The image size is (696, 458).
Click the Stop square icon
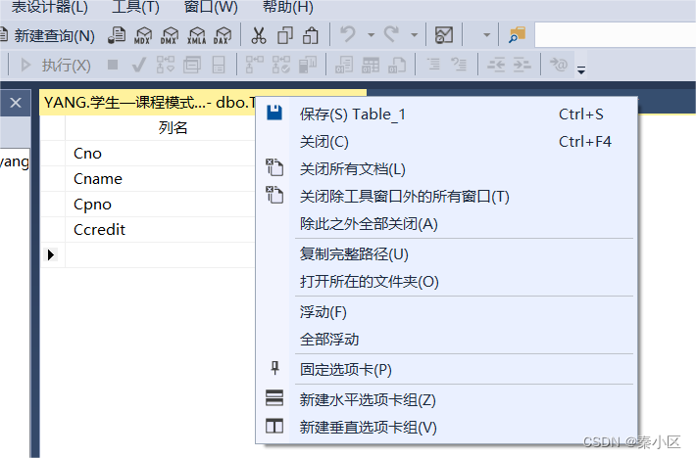[113, 66]
